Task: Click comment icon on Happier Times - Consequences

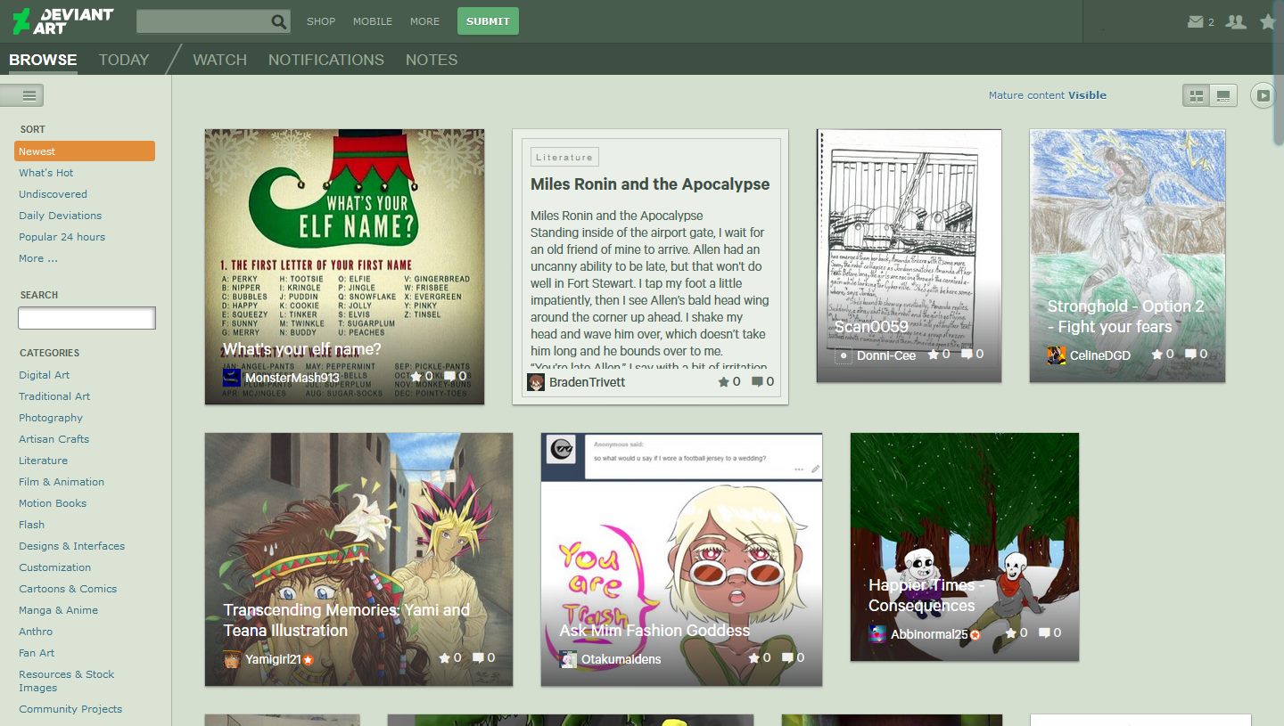Action: pyautogui.click(x=1044, y=632)
